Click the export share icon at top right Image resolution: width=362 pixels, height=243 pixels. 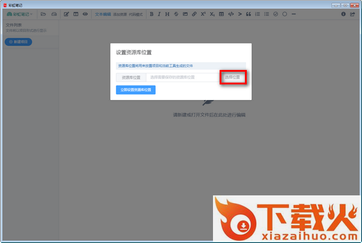pos(352,14)
